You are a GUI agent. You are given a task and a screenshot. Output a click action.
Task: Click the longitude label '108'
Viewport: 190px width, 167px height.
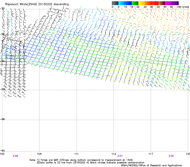39,154
